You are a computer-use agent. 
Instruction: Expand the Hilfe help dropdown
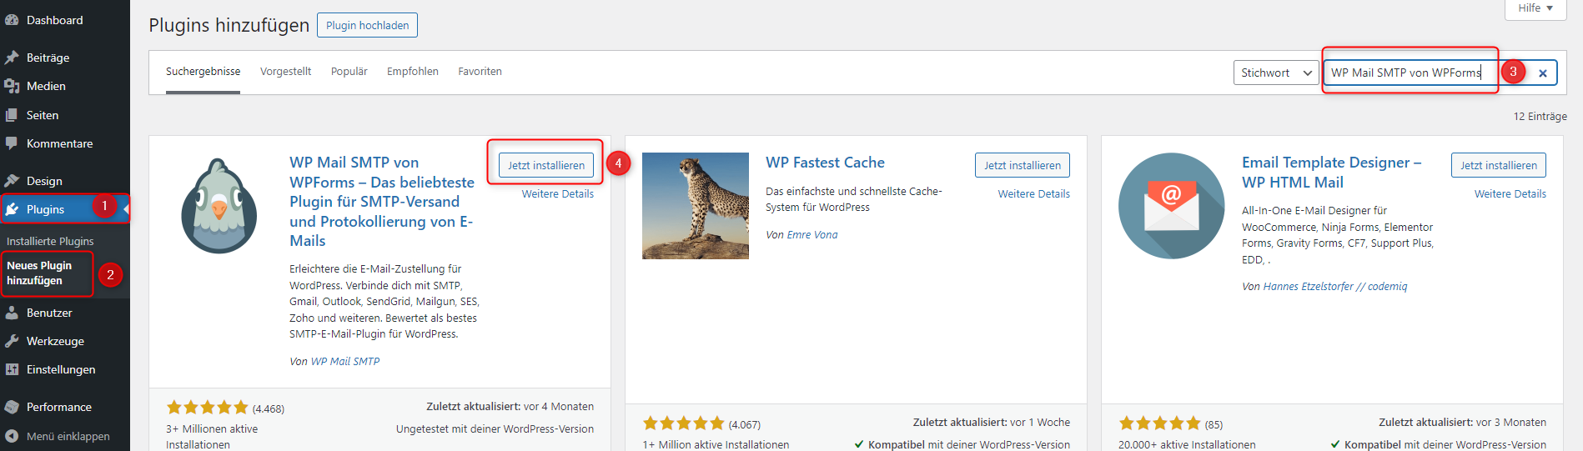1535,8
